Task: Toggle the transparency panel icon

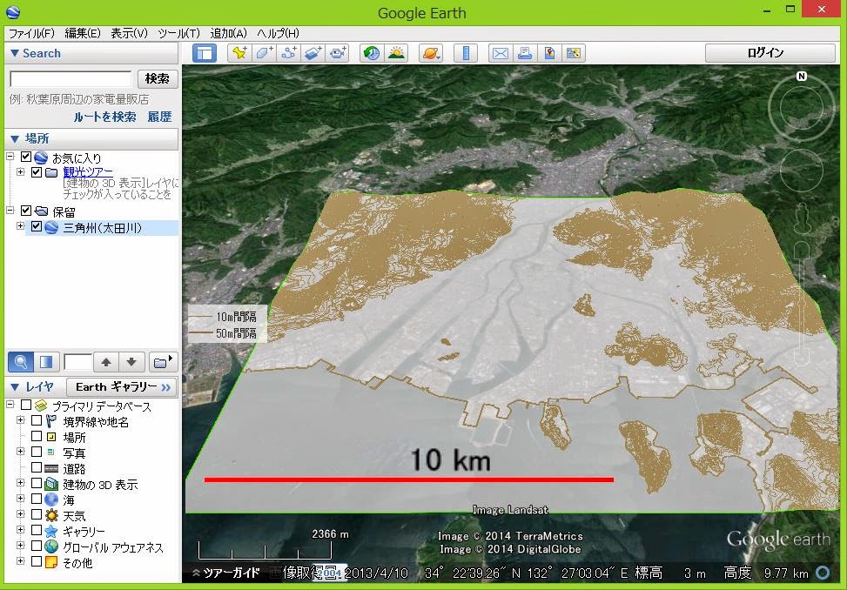Action: pos(46,362)
